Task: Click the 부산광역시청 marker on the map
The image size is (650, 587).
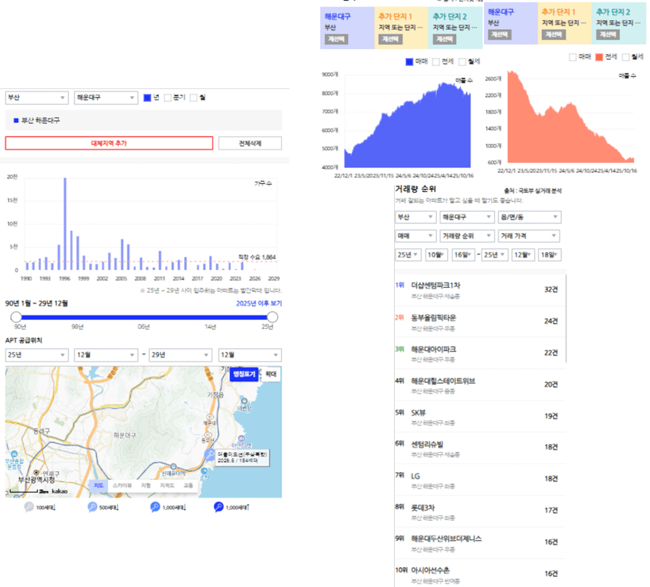Action: (x=36, y=473)
